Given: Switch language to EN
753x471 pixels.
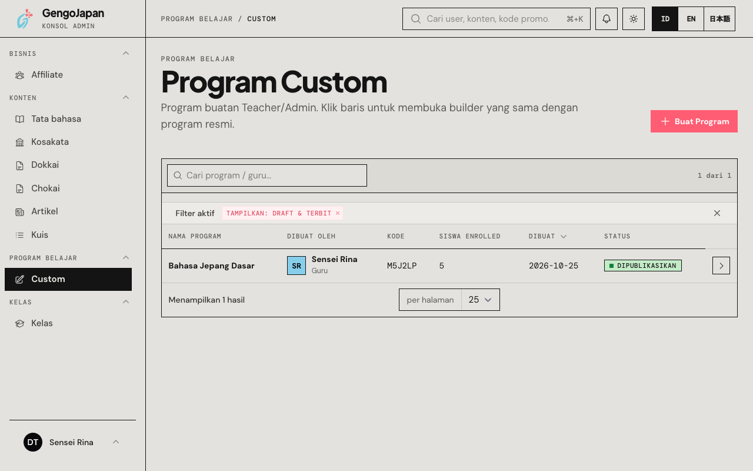Looking at the screenshot, I should pos(691,19).
